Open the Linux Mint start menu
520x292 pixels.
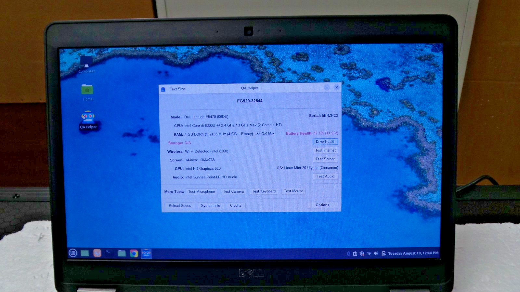(73, 253)
